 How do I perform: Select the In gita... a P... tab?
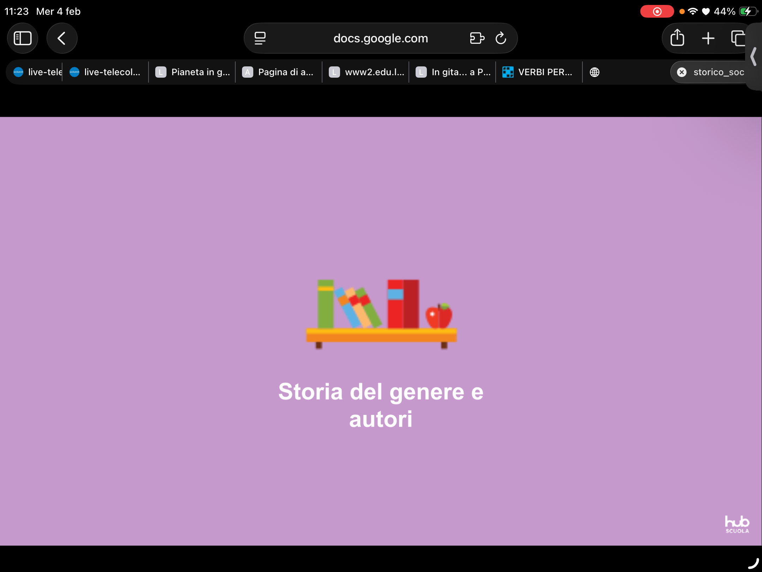coord(453,72)
